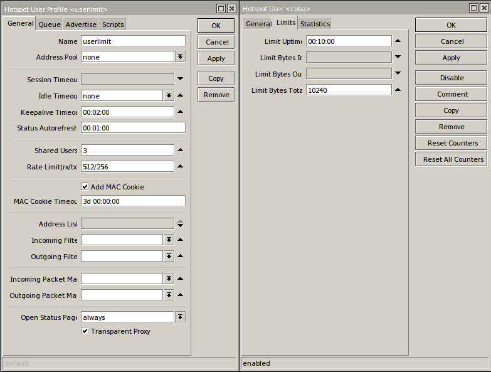Click Copy in Hotspot User Profile window
Screen dimensions: 491x372
tap(216, 78)
